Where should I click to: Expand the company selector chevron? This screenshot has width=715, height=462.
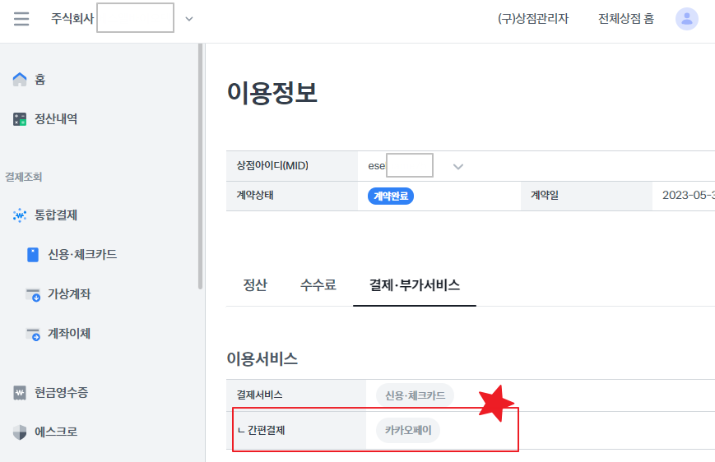point(188,19)
